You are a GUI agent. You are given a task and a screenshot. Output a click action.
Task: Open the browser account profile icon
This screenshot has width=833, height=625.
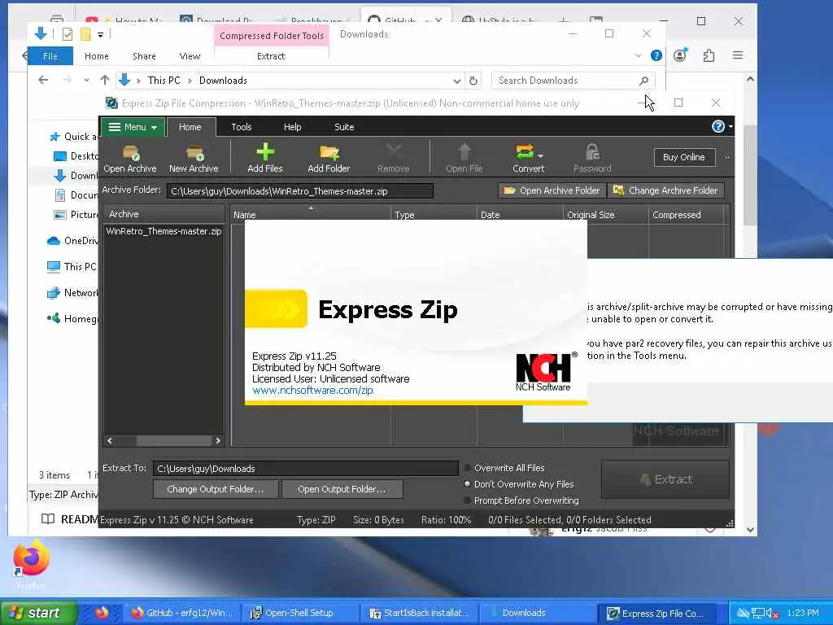pyautogui.click(x=680, y=55)
